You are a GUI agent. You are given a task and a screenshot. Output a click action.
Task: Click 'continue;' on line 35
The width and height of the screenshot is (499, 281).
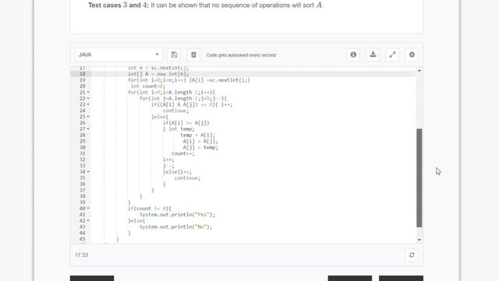point(187,178)
